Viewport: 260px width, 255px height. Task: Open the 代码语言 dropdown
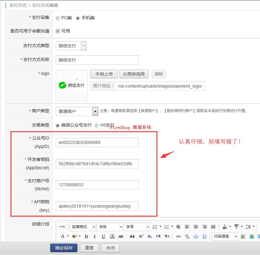tap(225, 236)
